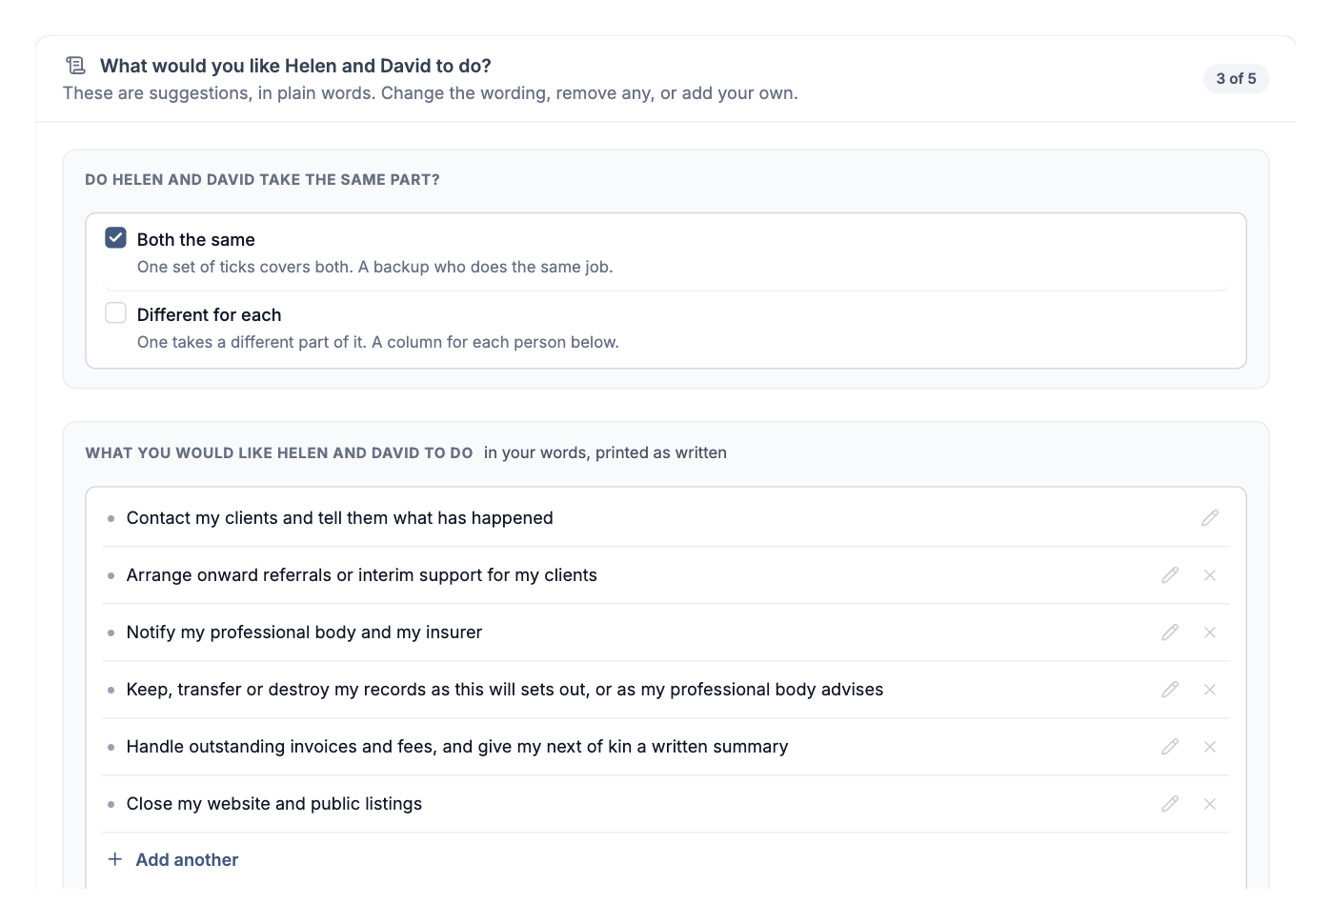The height and width of the screenshot is (924, 1331).
Task: Edit the 'Arrange onward referrals' item
Action: pyautogui.click(x=1170, y=575)
